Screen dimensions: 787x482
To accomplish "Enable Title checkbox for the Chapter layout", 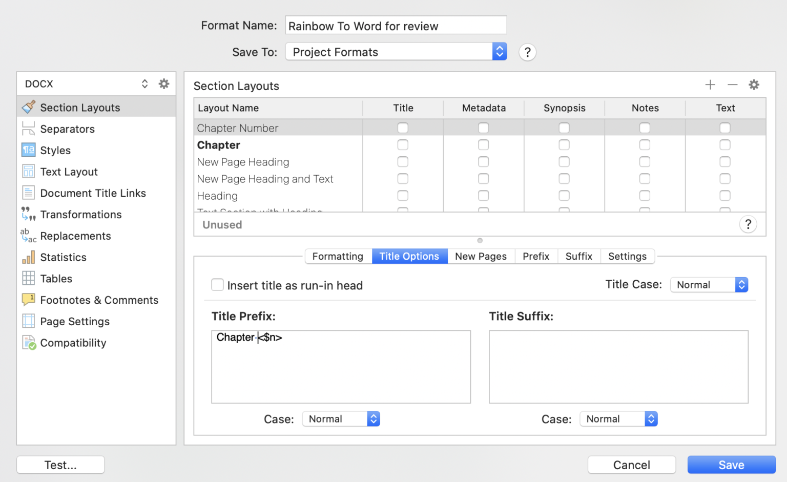I will coord(403,144).
